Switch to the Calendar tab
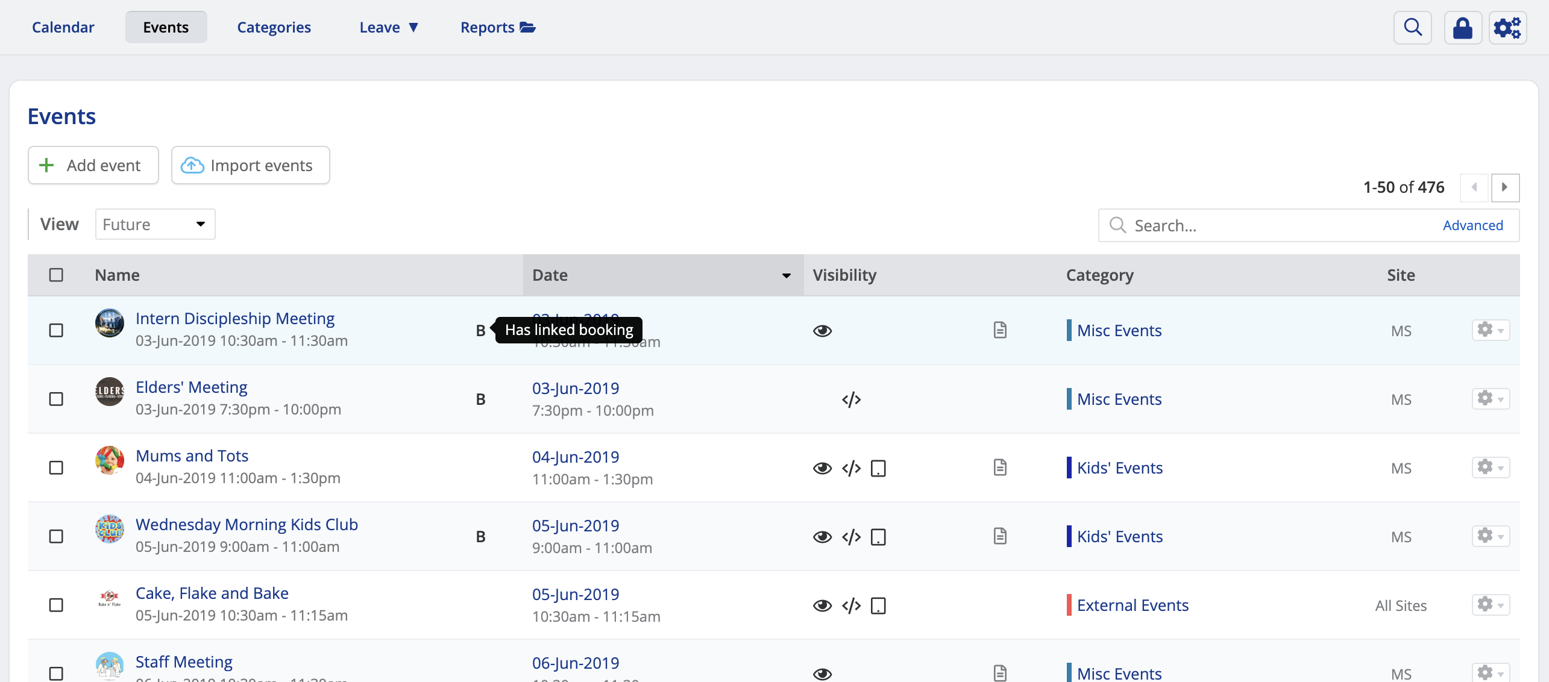The width and height of the screenshot is (1549, 682). 63,28
